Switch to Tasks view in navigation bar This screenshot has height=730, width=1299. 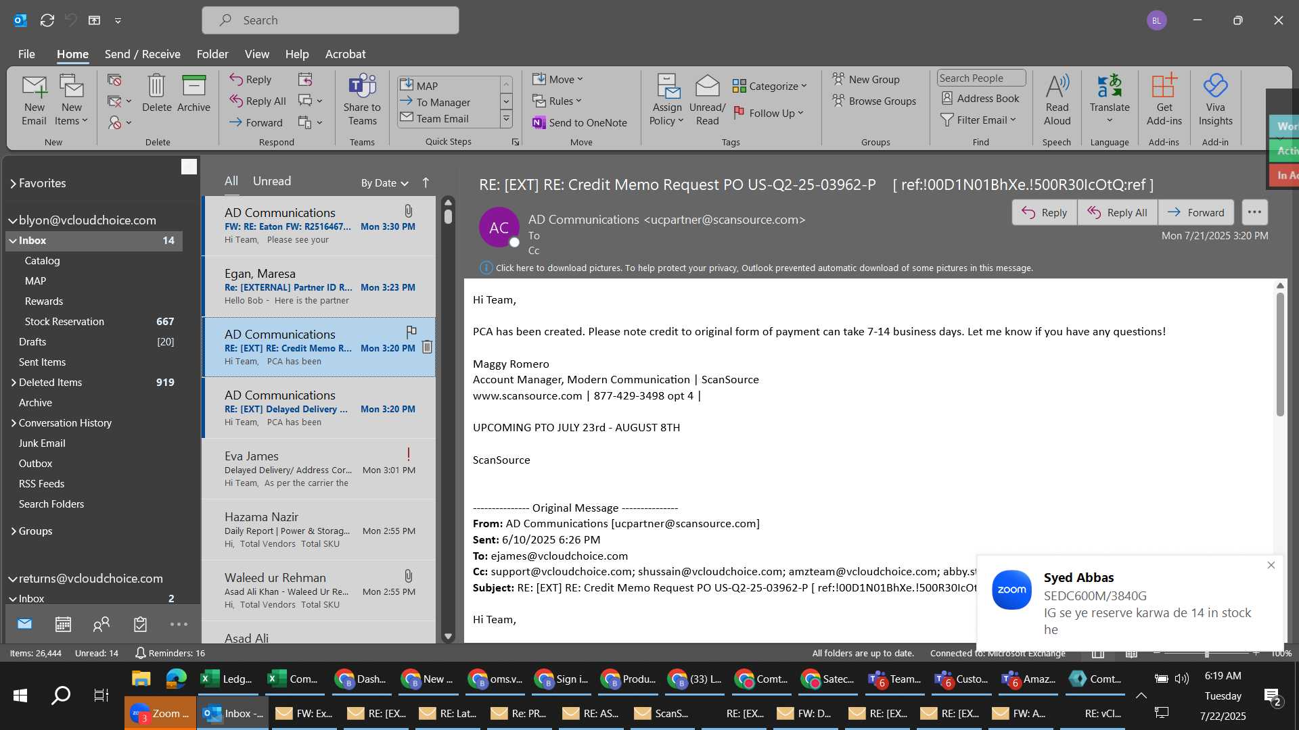tap(140, 624)
